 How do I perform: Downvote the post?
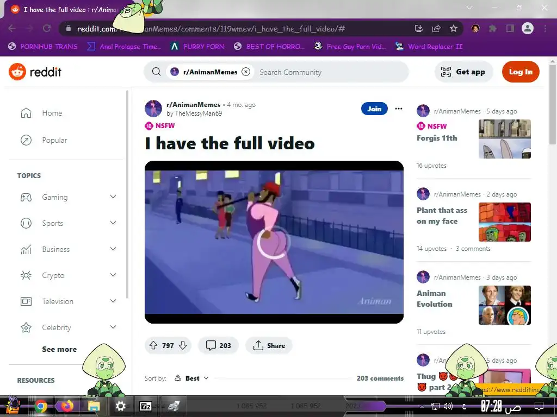(183, 345)
